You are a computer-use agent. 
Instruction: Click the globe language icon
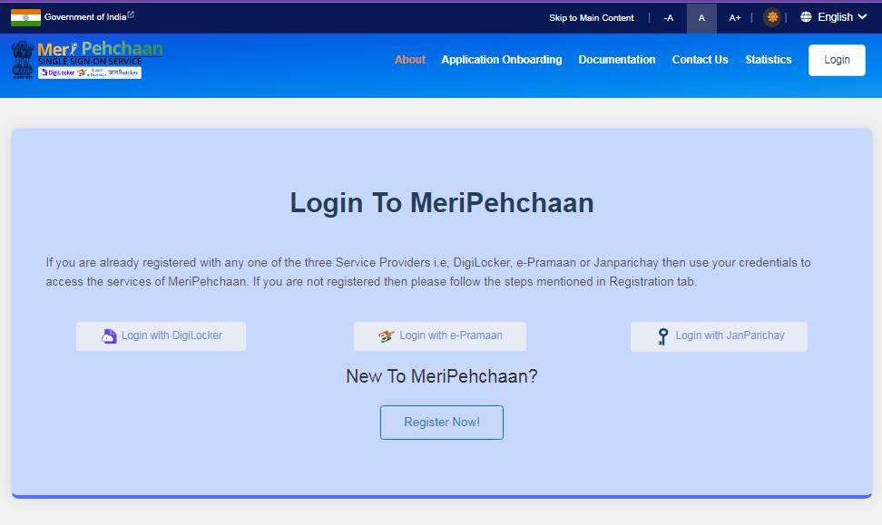tap(806, 17)
